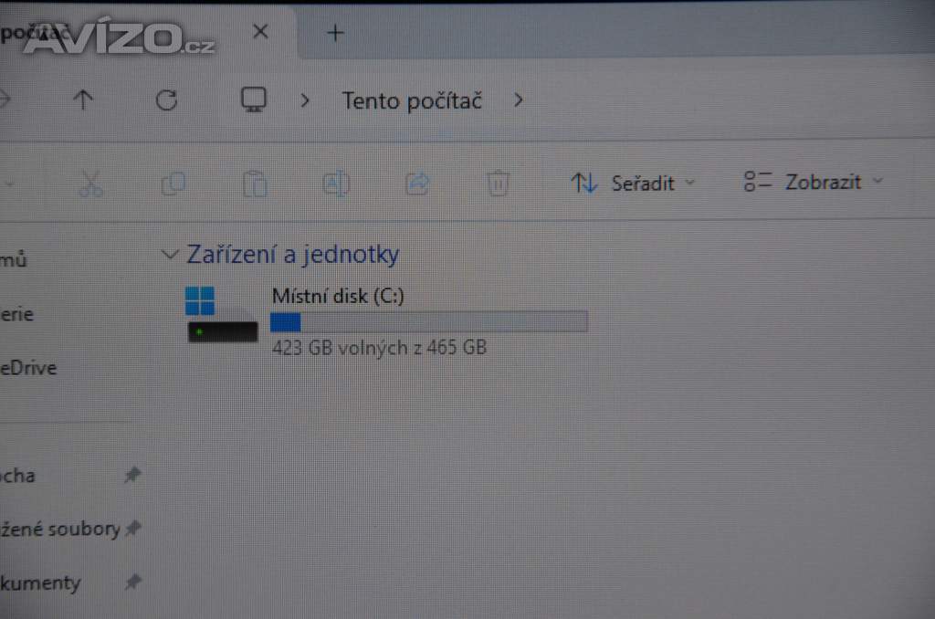Click chevron before Tento počítač breadcrumb
Viewport: 935px width, 619px height.
(305, 100)
